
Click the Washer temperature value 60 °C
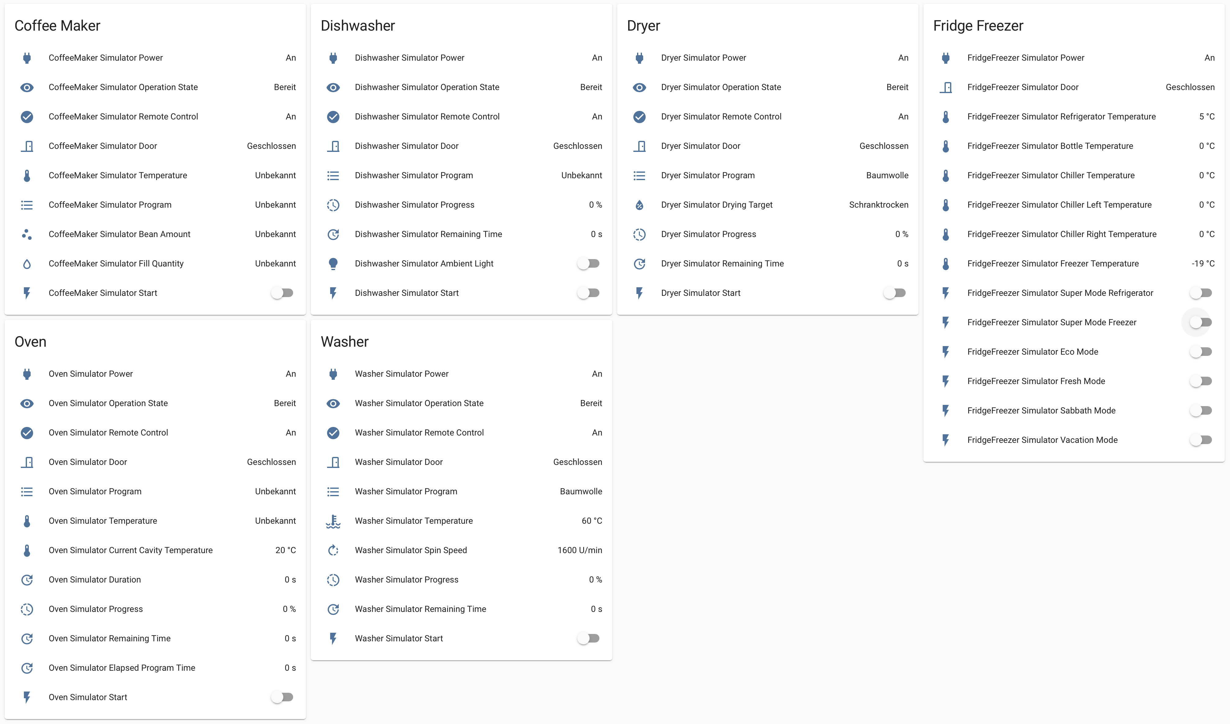point(592,521)
